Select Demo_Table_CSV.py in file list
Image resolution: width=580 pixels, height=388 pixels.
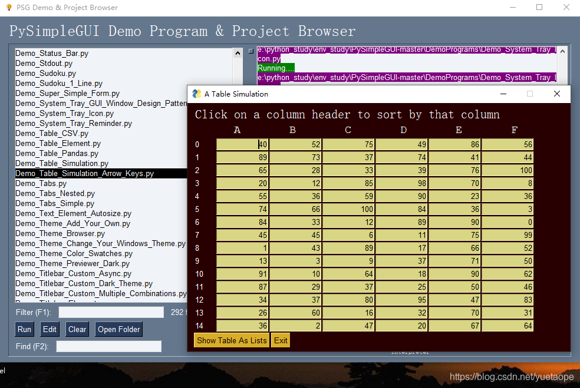(x=52, y=134)
